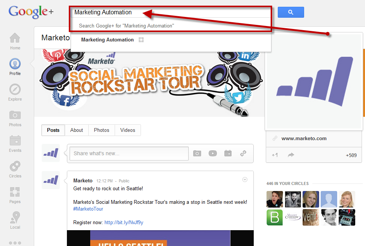
Task: Open the HELLO SEATTLE post image
Action: [160, 238]
